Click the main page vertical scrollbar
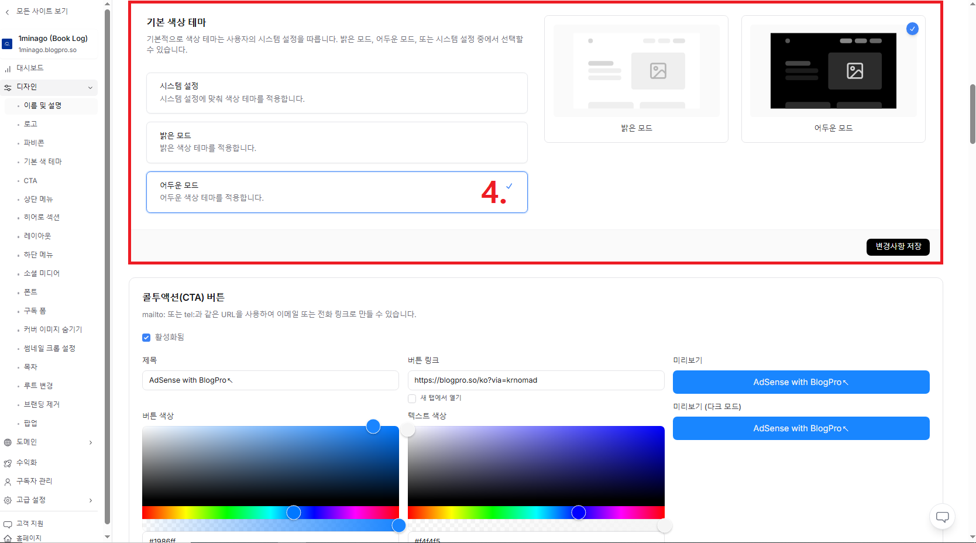 pyautogui.click(x=972, y=114)
